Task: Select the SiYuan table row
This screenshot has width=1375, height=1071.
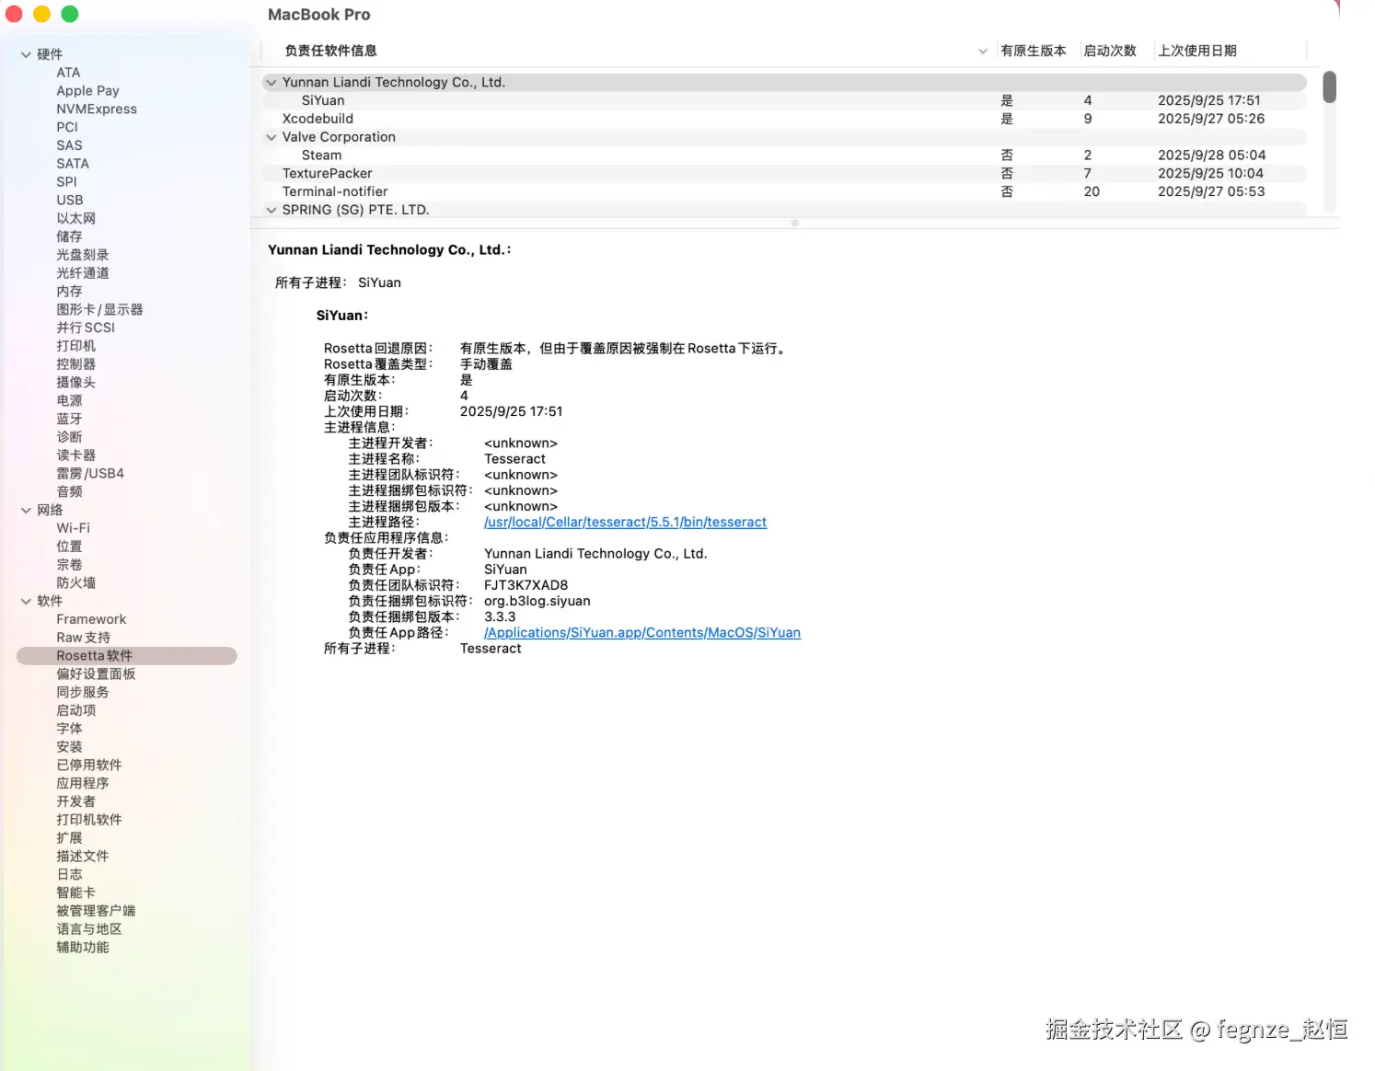Action: pos(784,100)
